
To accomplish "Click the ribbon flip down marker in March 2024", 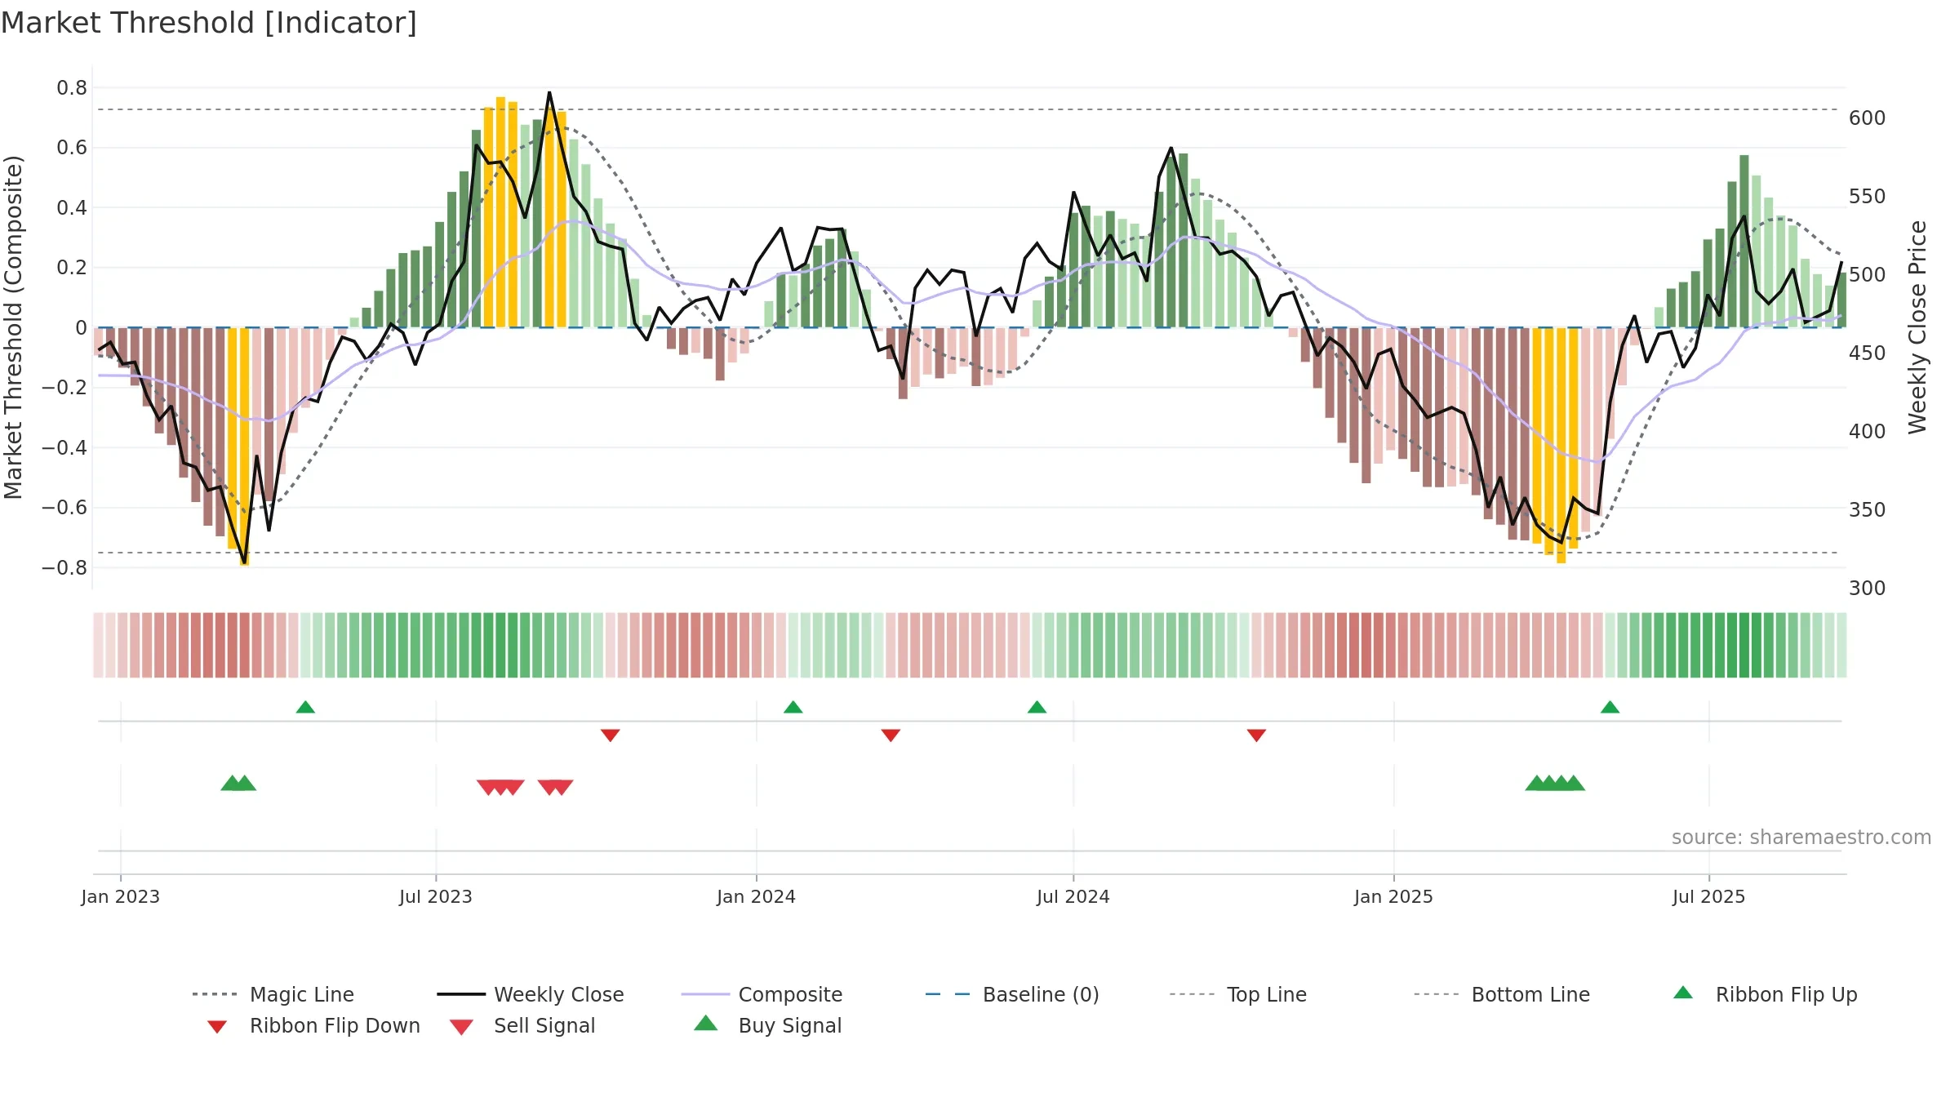I will coord(891,735).
